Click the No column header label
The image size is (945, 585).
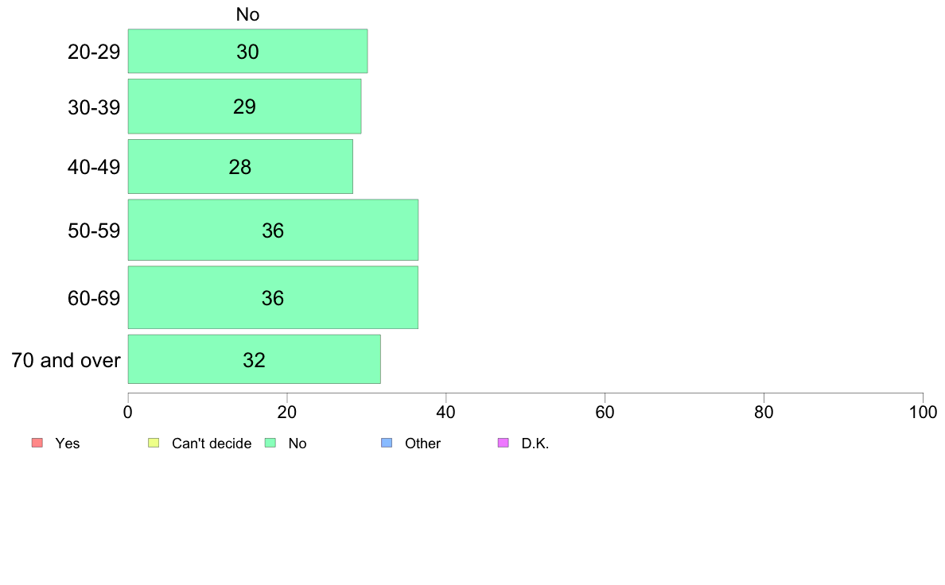pyautogui.click(x=247, y=14)
